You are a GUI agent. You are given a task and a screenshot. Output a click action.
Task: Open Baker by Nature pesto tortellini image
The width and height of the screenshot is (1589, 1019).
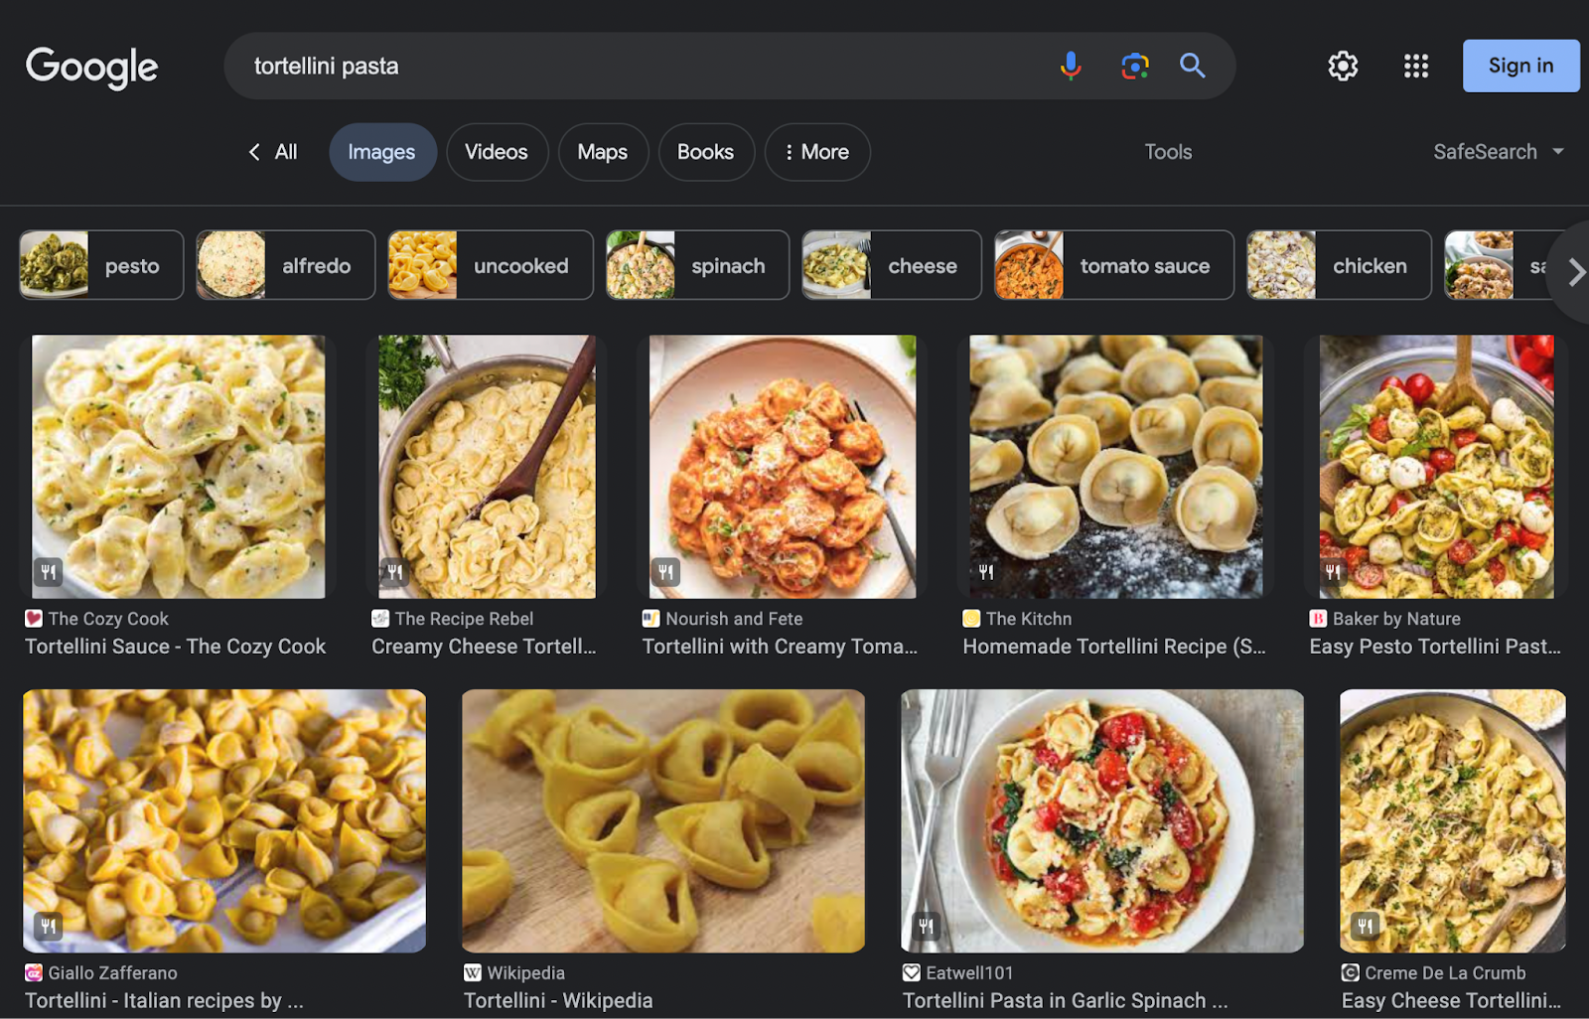[1436, 467]
